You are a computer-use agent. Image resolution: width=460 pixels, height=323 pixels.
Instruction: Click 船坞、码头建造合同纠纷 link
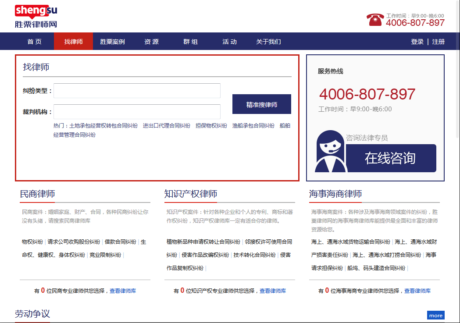(376, 268)
